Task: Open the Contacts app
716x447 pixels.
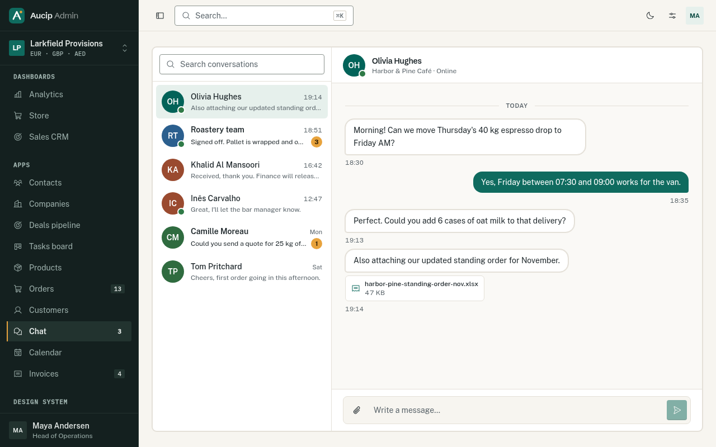Action: click(69, 183)
